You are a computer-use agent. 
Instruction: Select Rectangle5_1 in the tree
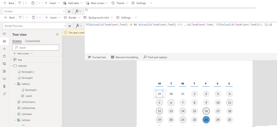(28, 72)
